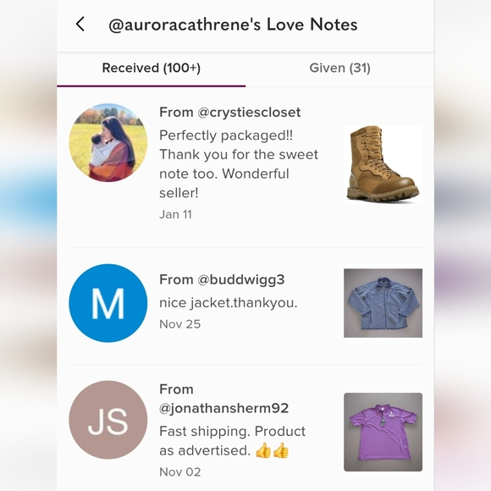Select the 'Perfectly packaged!!' love note text
491x491 pixels.
239,164
